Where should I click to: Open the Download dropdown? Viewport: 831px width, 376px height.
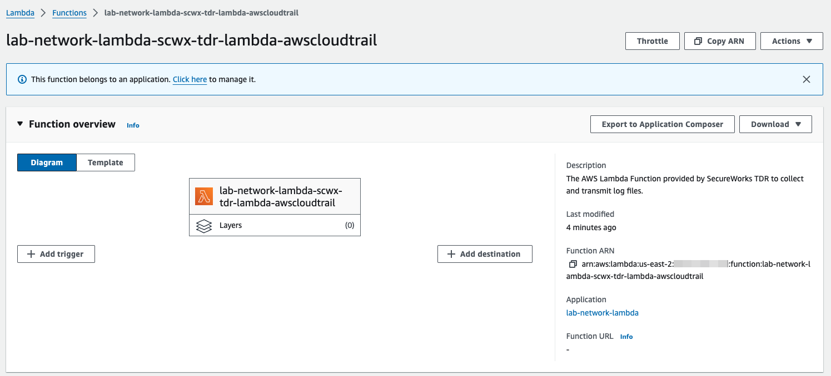(x=775, y=124)
